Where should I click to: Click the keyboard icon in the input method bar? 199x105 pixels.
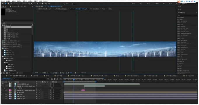[189, 1]
